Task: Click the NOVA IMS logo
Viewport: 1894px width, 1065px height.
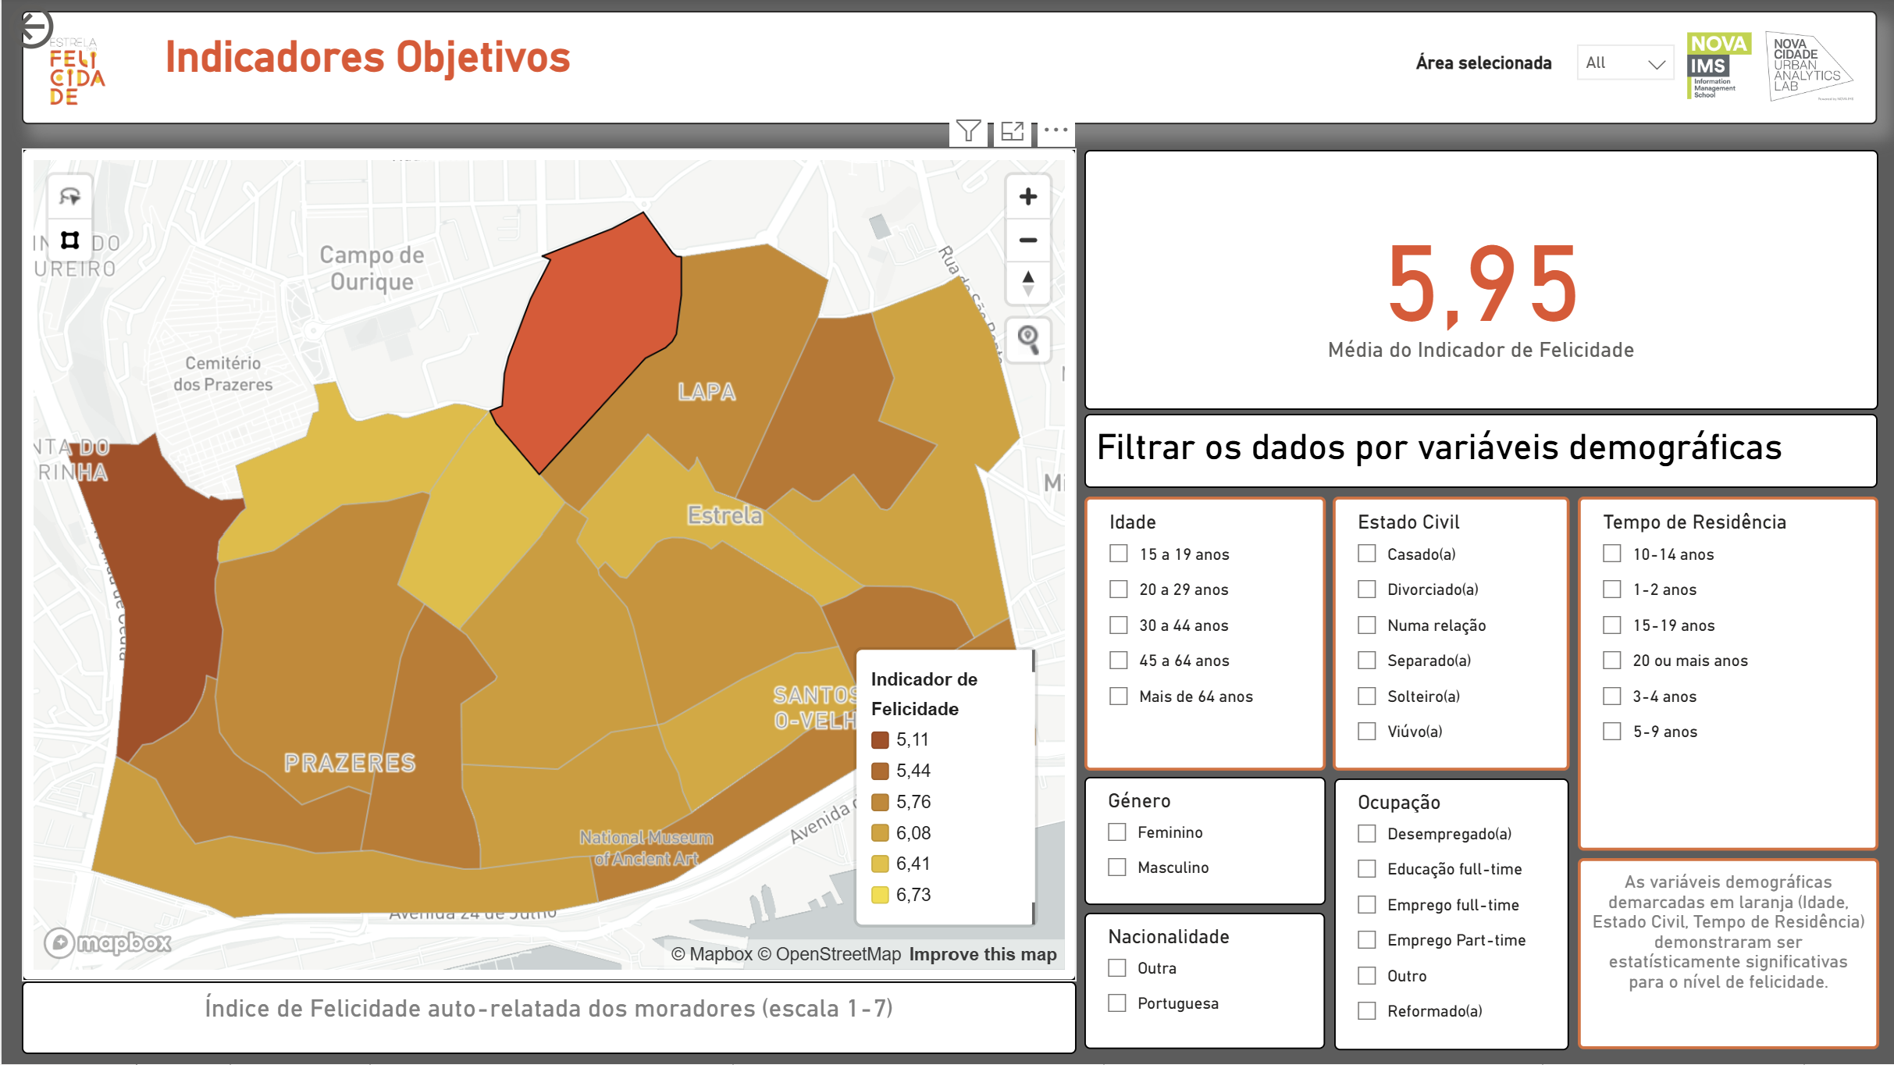Action: pyautogui.click(x=1718, y=66)
